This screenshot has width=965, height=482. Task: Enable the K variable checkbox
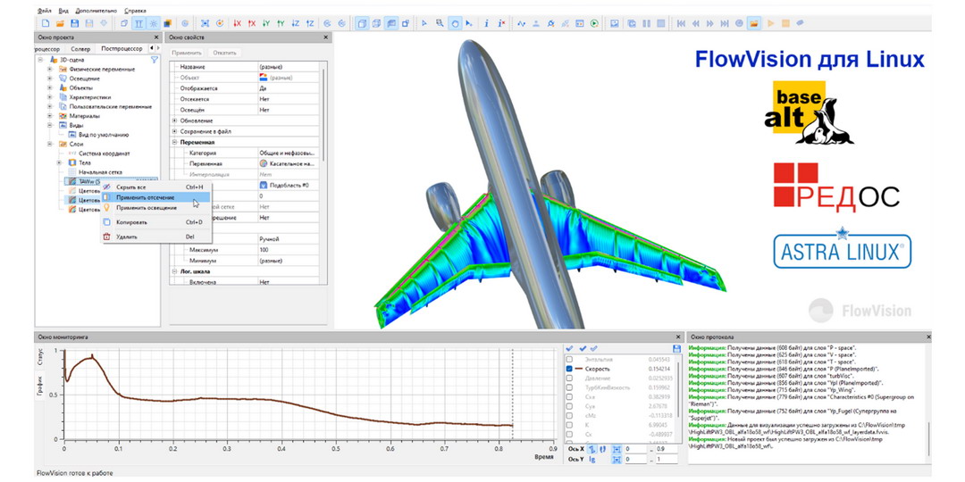pyautogui.click(x=569, y=426)
